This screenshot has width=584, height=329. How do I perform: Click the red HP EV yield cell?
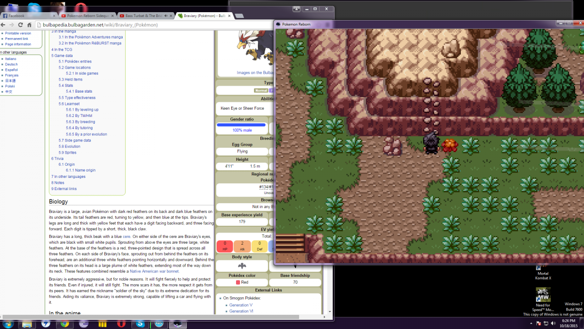(225, 246)
